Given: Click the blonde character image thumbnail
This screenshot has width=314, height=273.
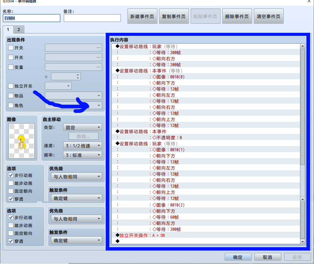Looking at the screenshot, I should coord(22,141).
